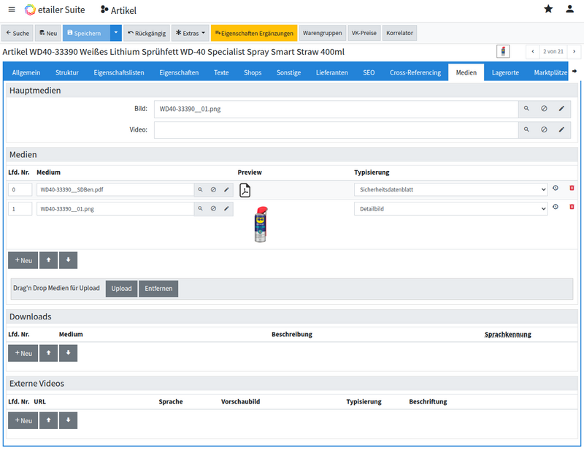This screenshot has width=584, height=451.
Task: Click the Upload button
Action: pos(121,289)
